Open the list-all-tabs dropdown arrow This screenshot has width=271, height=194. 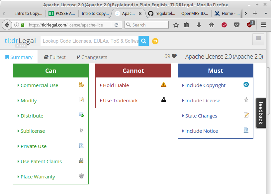click(266, 14)
